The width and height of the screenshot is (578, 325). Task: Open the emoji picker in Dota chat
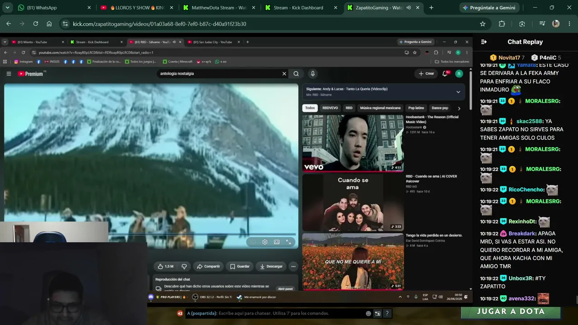click(x=368, y=313)
